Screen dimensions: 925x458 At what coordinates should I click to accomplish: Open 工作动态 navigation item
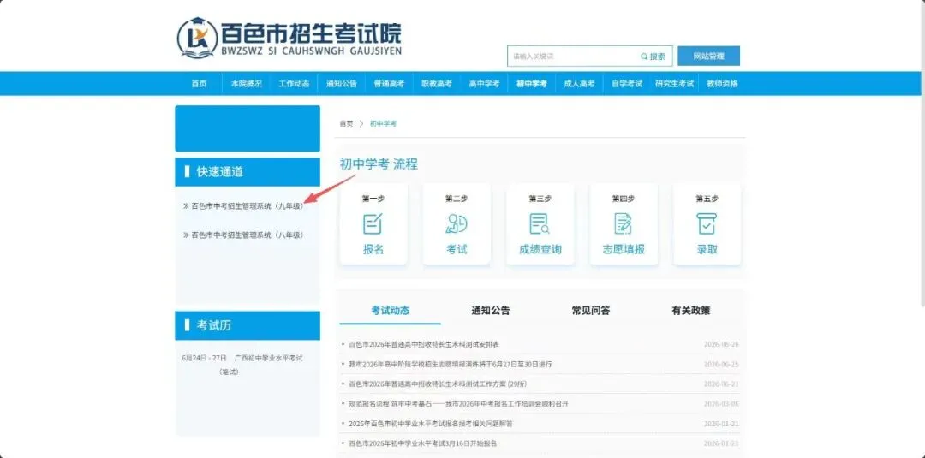tap(294, 84)
